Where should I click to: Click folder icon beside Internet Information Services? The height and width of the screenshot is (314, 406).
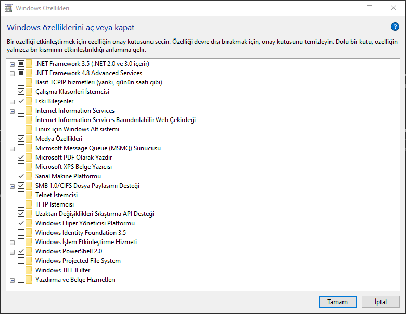pos(29,111)
